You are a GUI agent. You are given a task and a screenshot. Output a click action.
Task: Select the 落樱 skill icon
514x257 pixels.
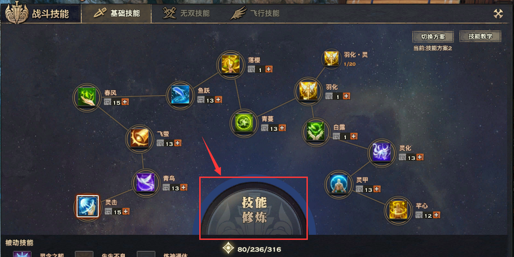pyautogui.click(x=231, y=64)
